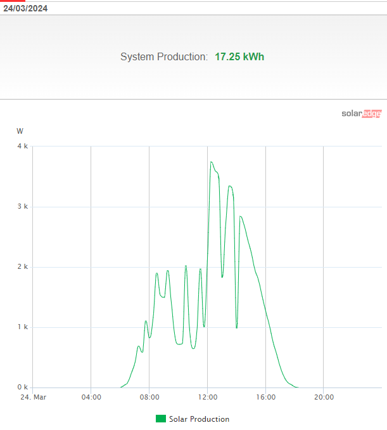Click the 1 k y-axis label
The height and width of the screenshot is (430, 387).
click(x=22, y=327)
